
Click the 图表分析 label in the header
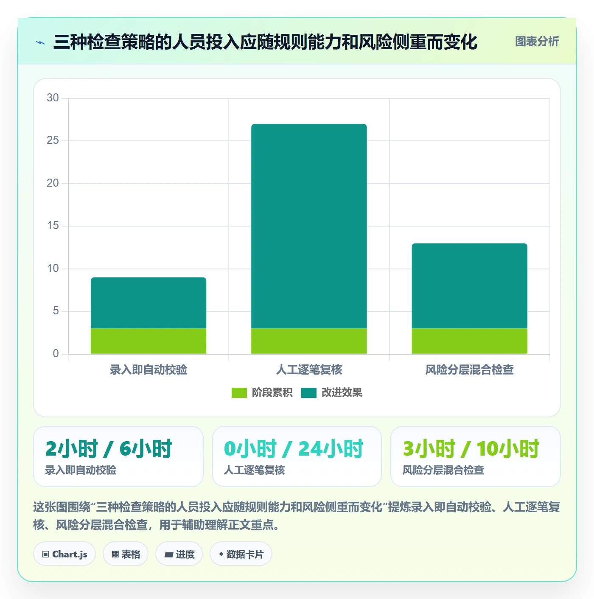(537, 42)
